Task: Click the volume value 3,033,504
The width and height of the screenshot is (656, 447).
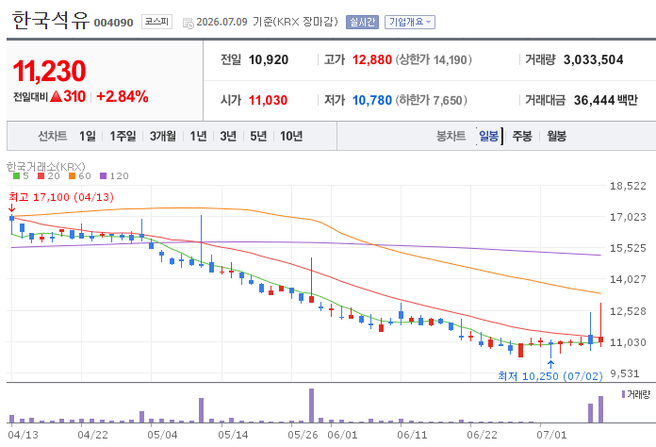Action: coord(593,59)
